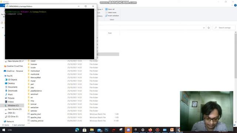Select Creative Cloud Files in sidebar

[x=14, y=66]
